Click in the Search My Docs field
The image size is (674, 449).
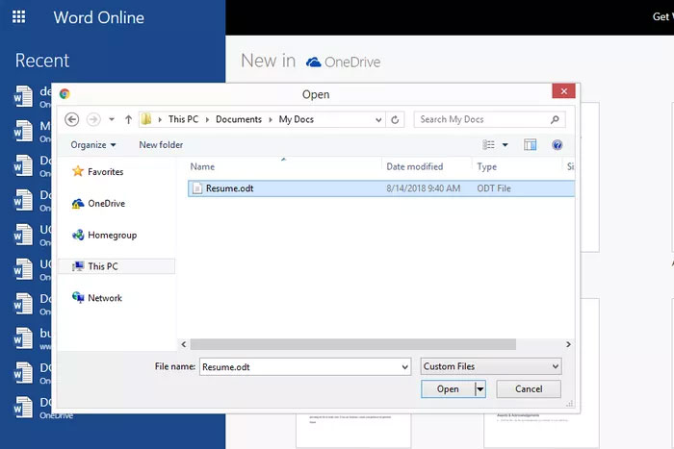click(x=481, y=120)
